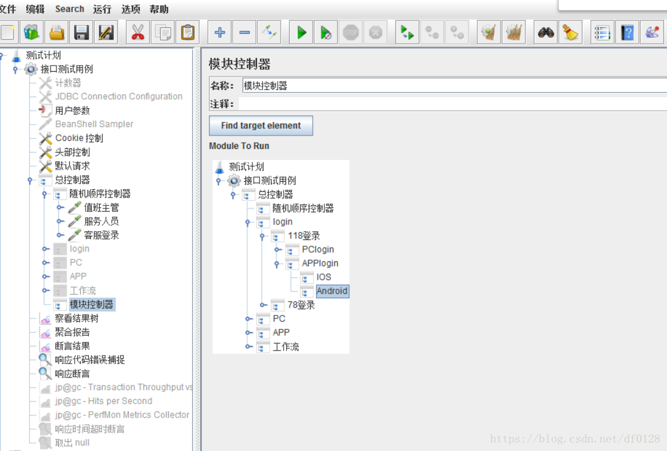Open the 选项 menu

131,9
